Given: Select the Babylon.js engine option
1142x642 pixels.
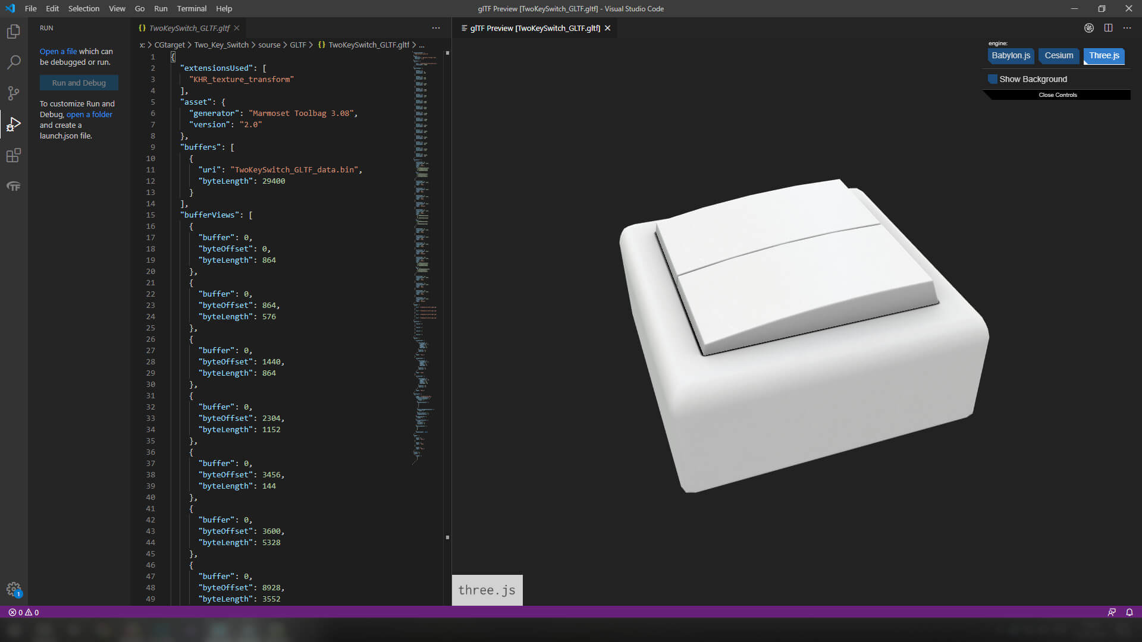Looking at the screenshot, I should coord(1011,56).
